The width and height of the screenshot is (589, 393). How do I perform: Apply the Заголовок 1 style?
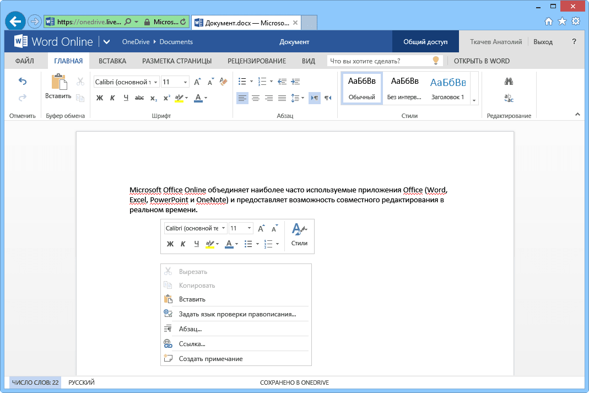point(448,89)
